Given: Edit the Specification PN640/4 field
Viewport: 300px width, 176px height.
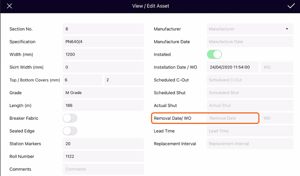Looking at the screenshot, I should (x=103, y=42).
